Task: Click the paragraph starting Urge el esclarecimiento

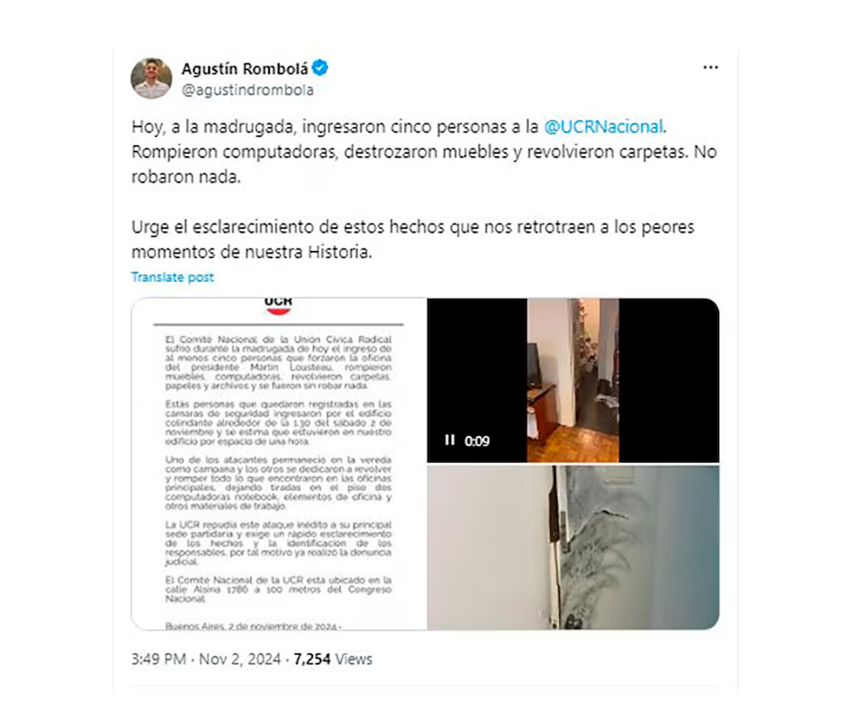Action: [x=412, y=239]
